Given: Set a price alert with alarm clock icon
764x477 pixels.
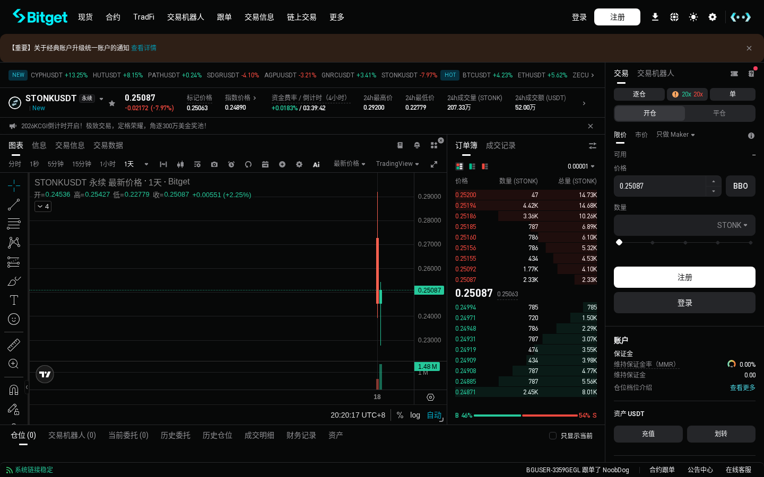Looking at the screenshot, I should coord(231,164).
